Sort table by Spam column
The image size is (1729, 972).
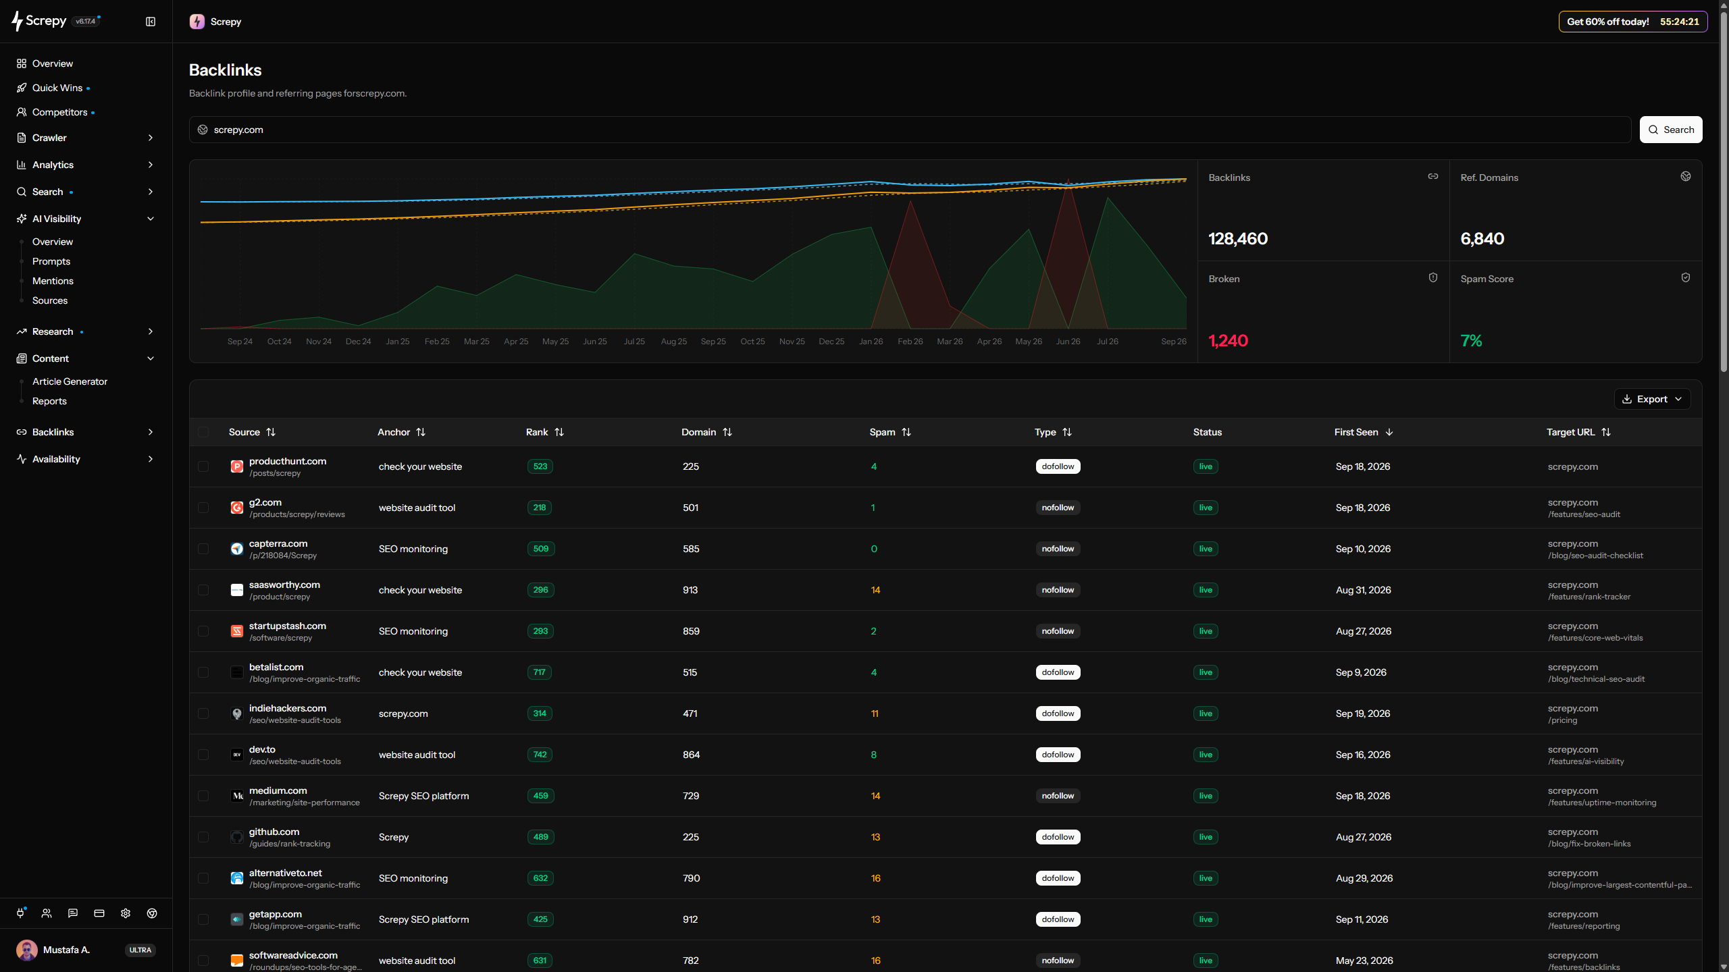(x=890, y=432)
